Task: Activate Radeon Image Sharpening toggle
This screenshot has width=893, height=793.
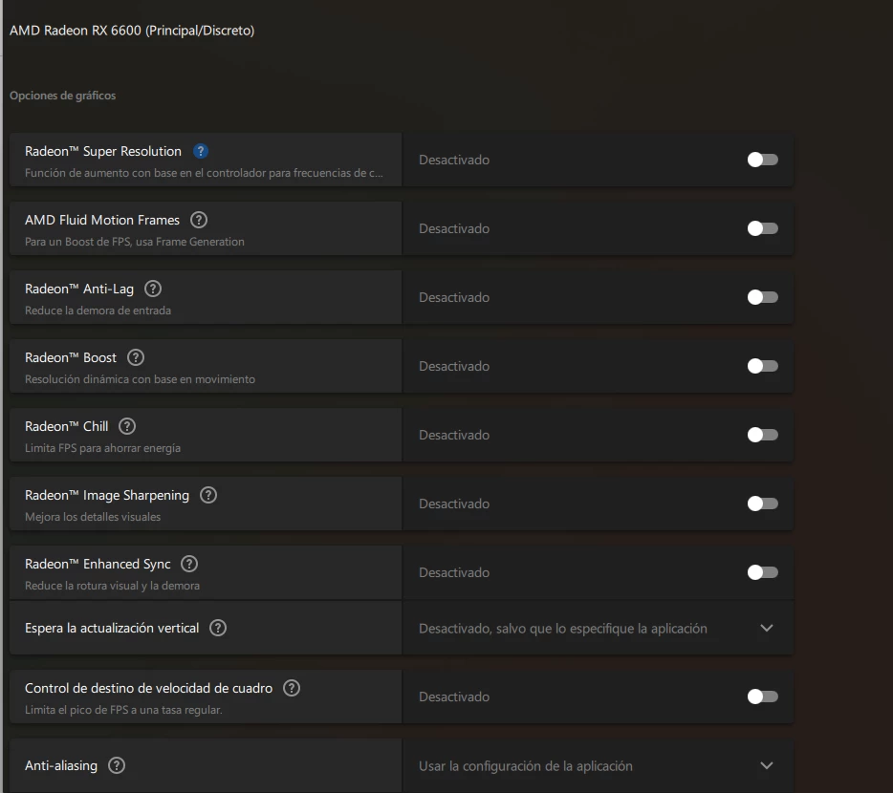Action: tap(763, 504)
